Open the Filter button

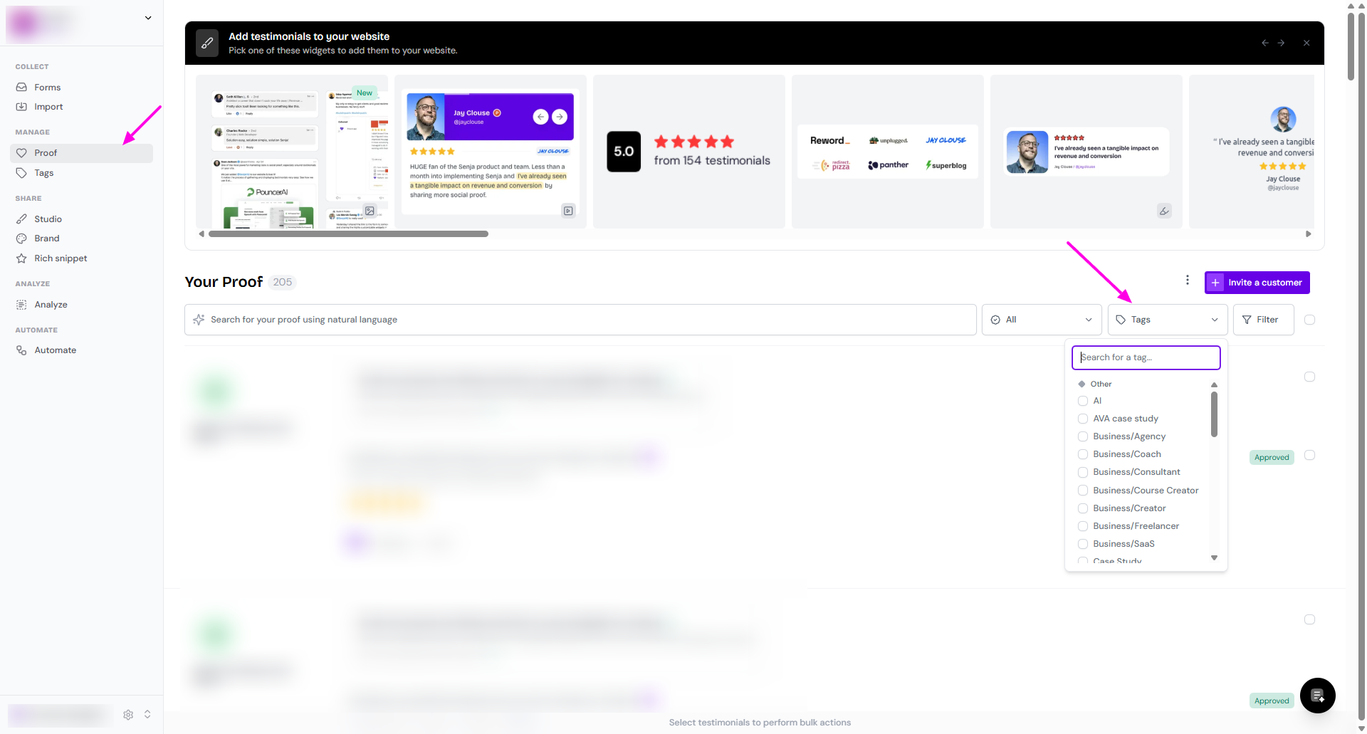click(1262, 320)
